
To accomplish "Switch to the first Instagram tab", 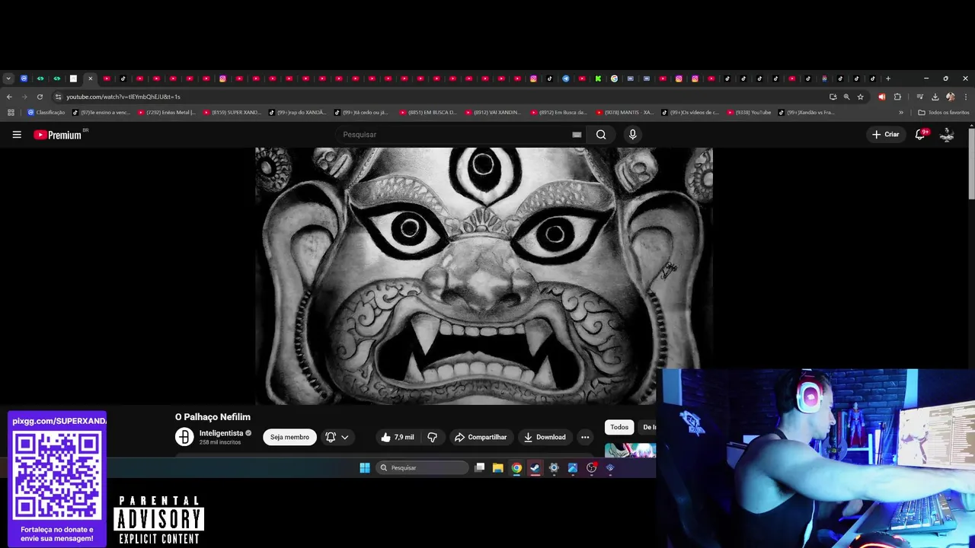I will [x=222, y=78].
